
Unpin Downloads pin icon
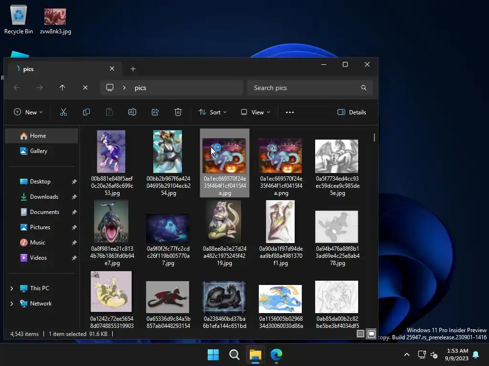(x=74, y=197)
